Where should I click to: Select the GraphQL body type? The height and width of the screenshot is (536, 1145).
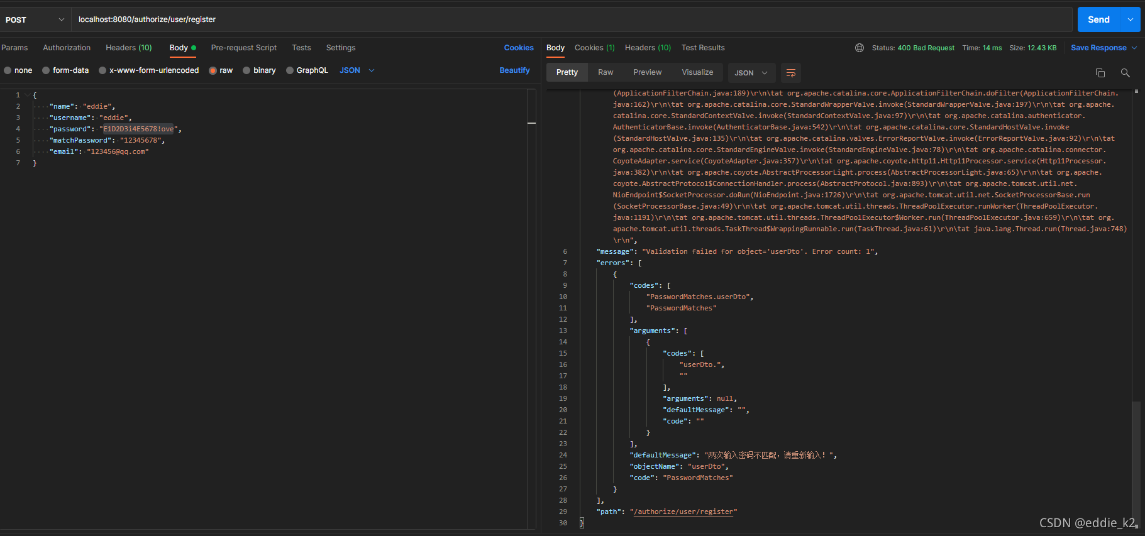tap(307, 70)
